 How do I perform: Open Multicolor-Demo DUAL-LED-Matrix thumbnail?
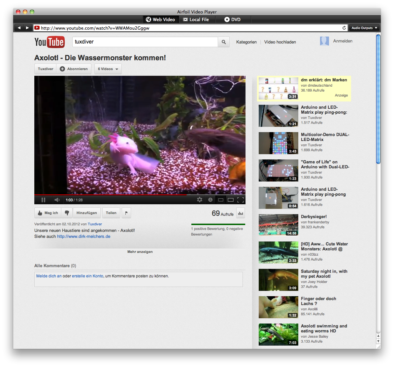[279, 143]
